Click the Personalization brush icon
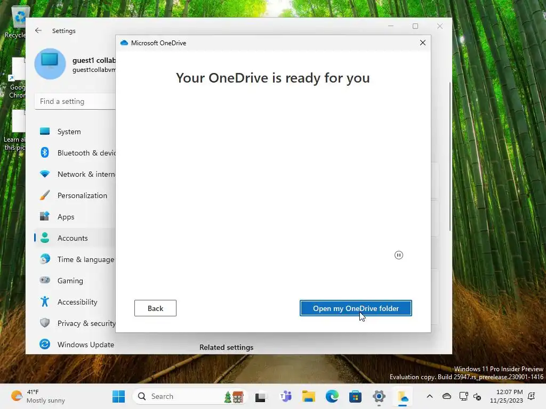 [x=45, y=195]
